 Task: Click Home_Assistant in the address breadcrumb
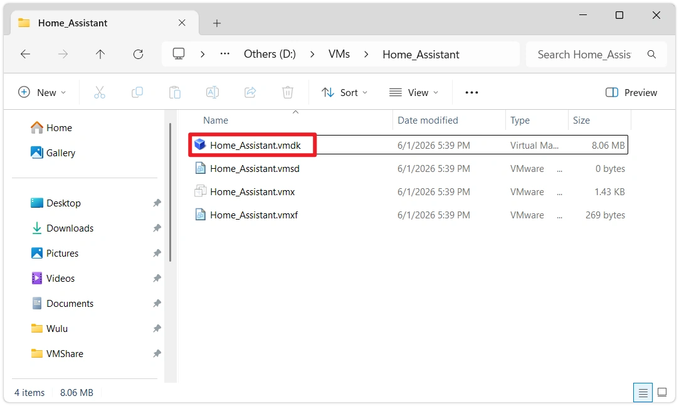pyautogui.click(x=421, y=55)
